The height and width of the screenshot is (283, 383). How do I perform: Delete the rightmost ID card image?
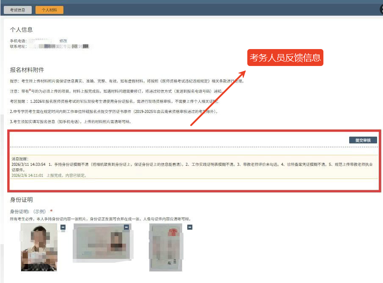[x=189, y=227]
